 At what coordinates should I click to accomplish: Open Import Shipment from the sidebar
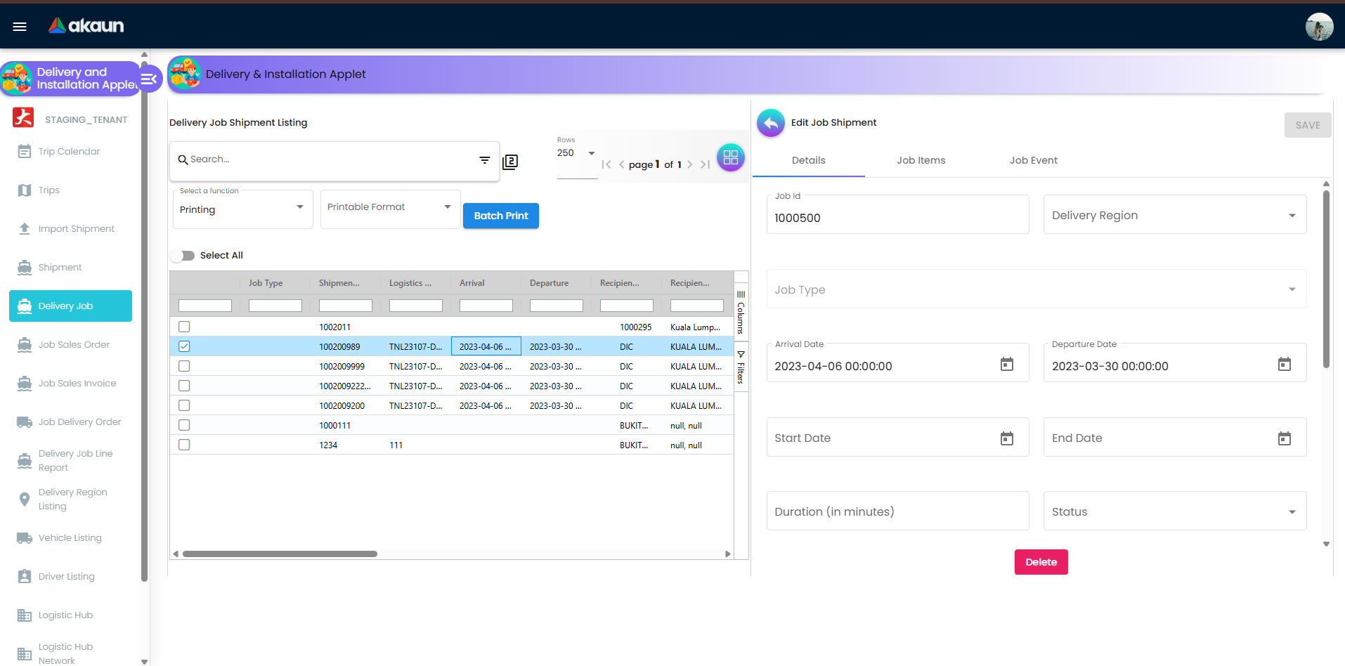(x=76, y=228)
